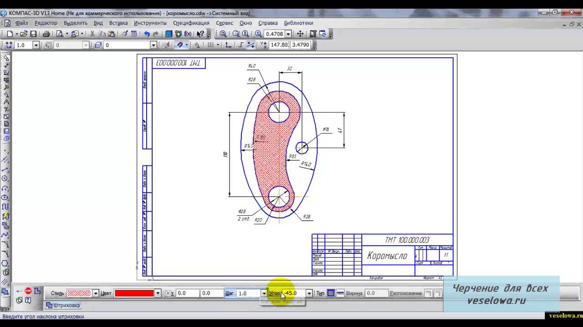Image resolution: width=583 pixels, height=327 pixels.
Task: Print the document using the printer icon
Action: pyautogui.click(x=46, y=34)
